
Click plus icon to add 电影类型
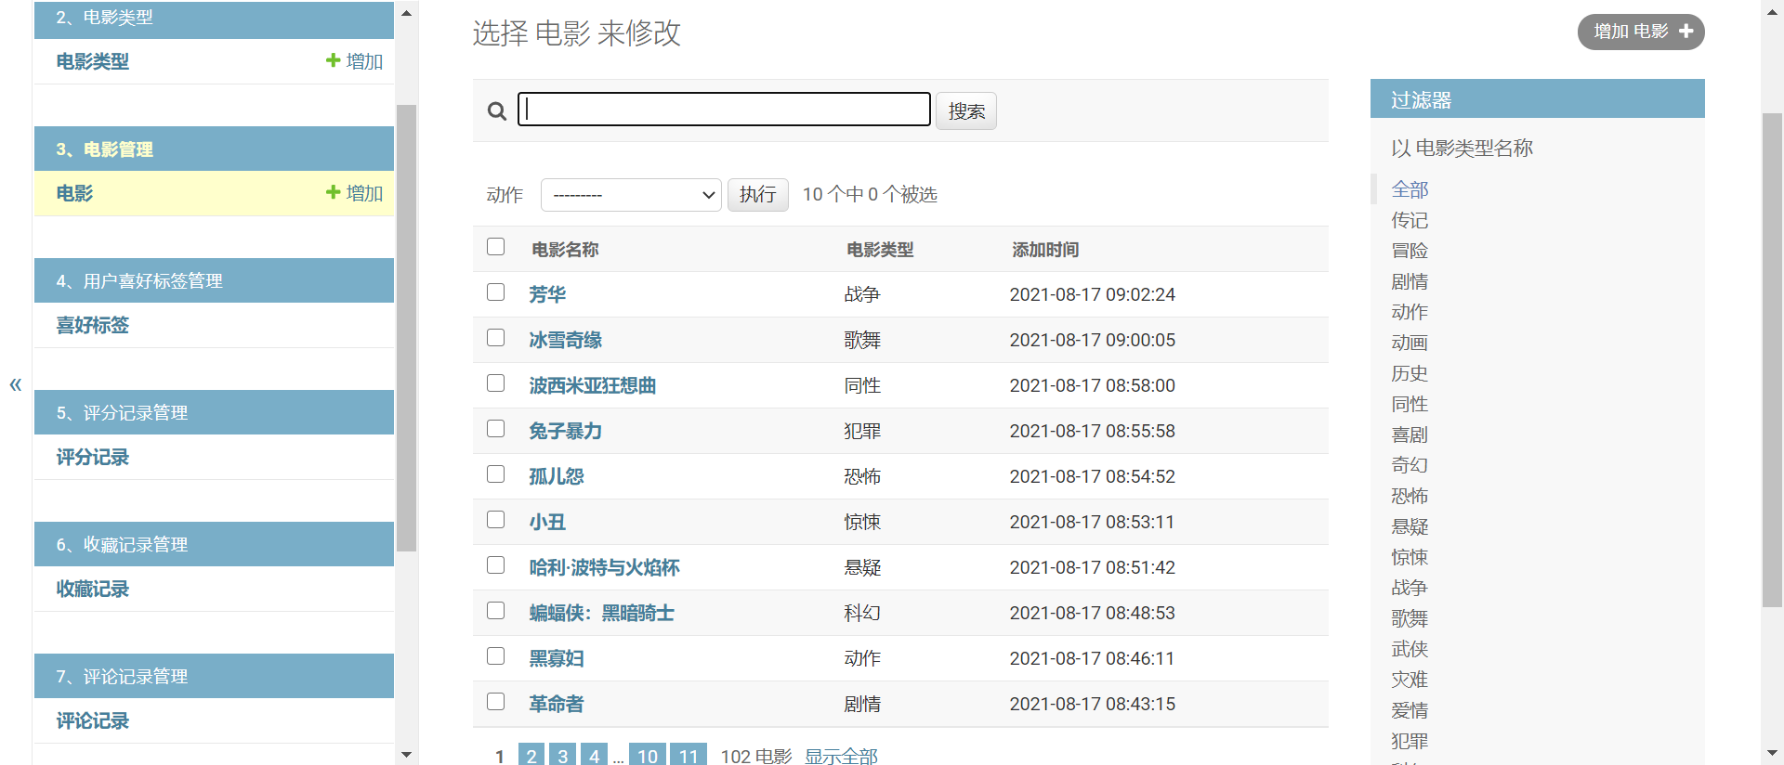coord(333,60)
